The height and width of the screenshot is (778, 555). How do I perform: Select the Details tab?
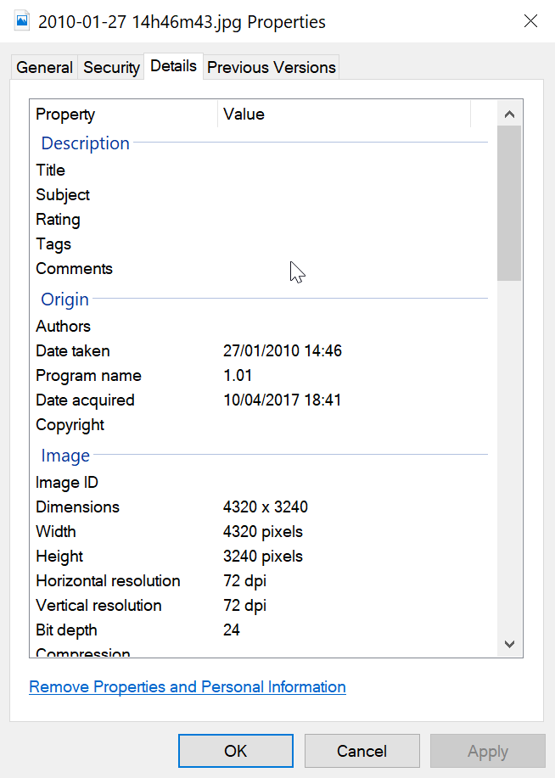(173, 66)
